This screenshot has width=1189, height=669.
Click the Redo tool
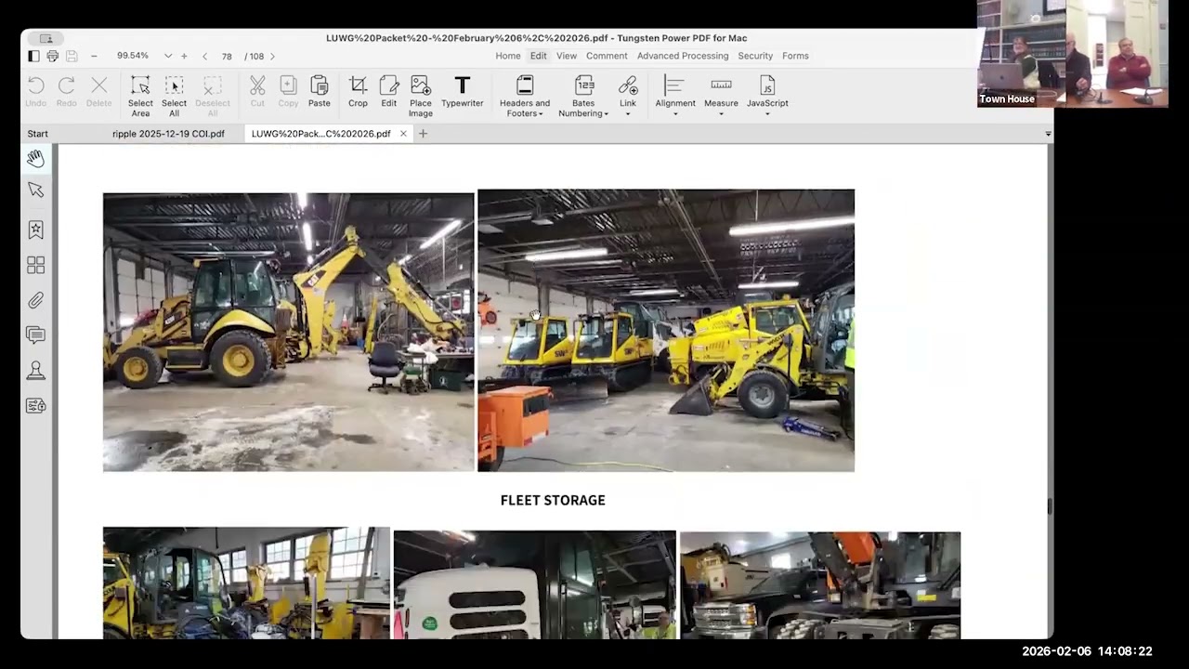(66, 93)
